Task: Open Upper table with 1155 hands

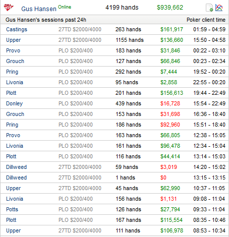Action: click(x=14, y=40)
